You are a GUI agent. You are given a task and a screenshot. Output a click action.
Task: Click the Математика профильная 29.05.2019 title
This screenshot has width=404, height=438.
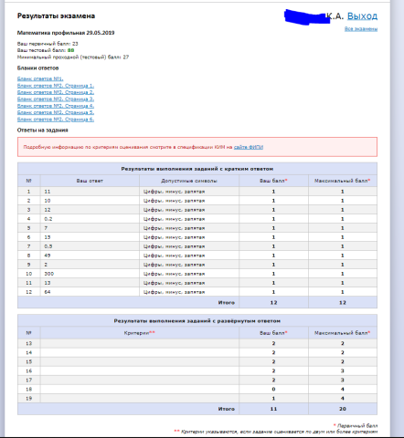[66, 33]
